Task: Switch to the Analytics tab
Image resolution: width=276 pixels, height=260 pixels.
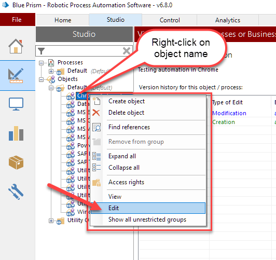Action: (x=228, y=20)
